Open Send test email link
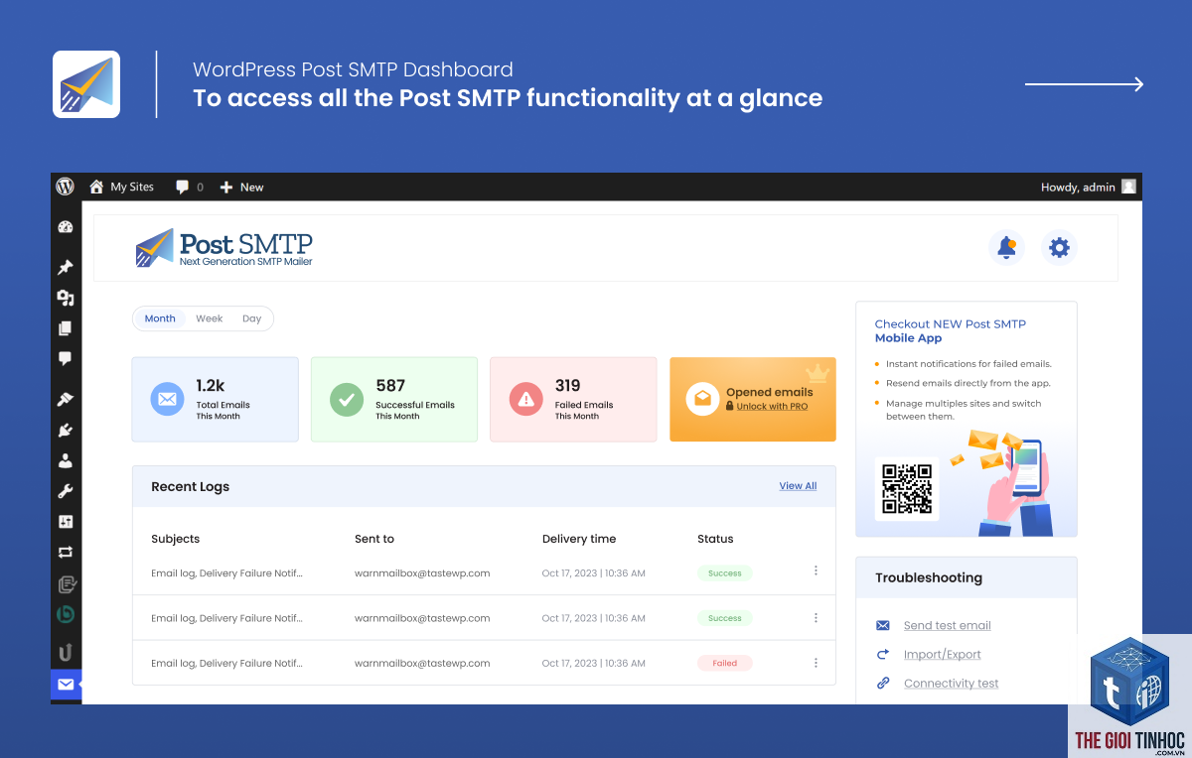Viewport: 1192px width, 758px height. pos(947,625)
